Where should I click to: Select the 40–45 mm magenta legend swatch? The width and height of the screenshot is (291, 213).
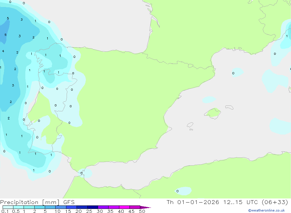124,207
